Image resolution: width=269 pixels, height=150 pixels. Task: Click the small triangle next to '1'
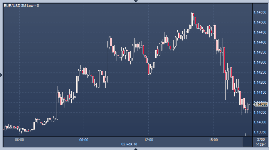click(x=249, y=135)
